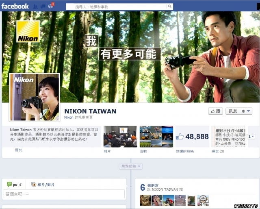Open the messages icon in header
The image size is (260, 209).
coord(43,7)
